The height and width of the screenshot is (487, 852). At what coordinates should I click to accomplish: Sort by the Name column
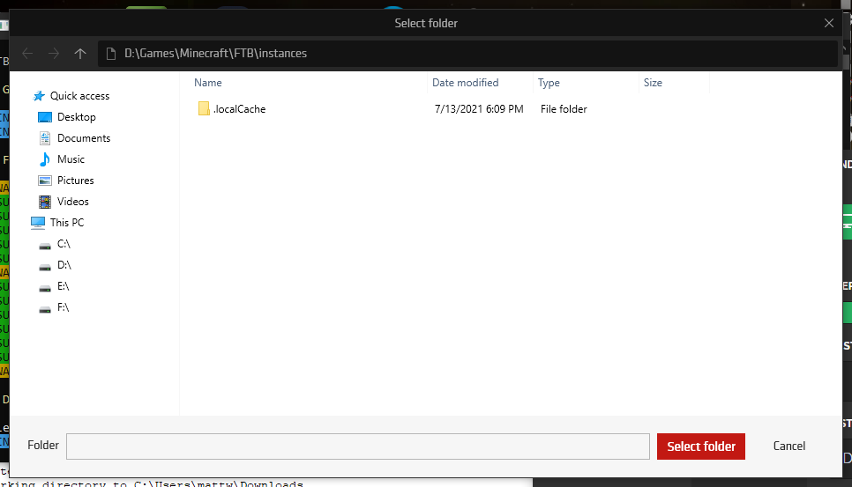click(x=208, y=83)
